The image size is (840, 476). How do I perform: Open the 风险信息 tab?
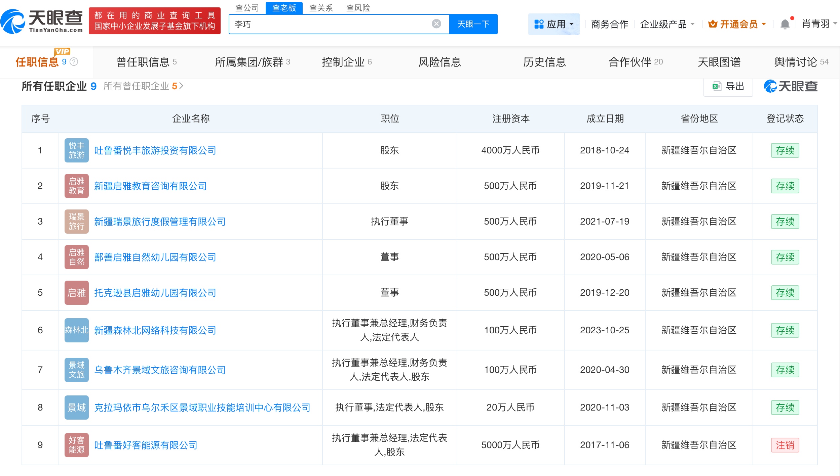[440, 62]
